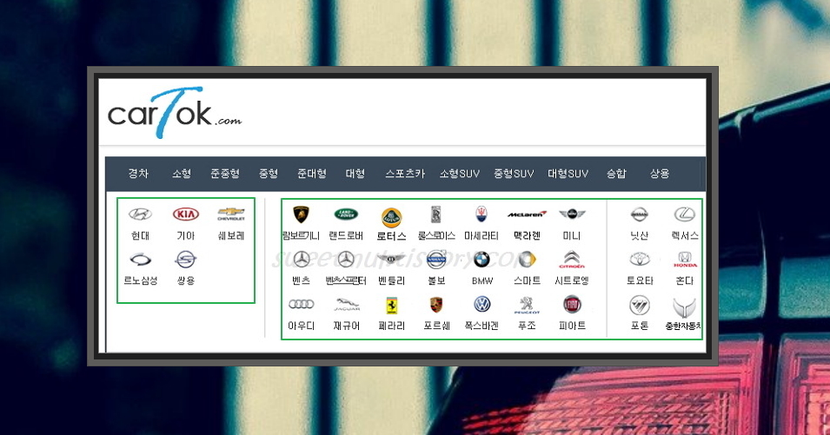Click the Bentley (벤틀리) winged logo

(391, 259)
